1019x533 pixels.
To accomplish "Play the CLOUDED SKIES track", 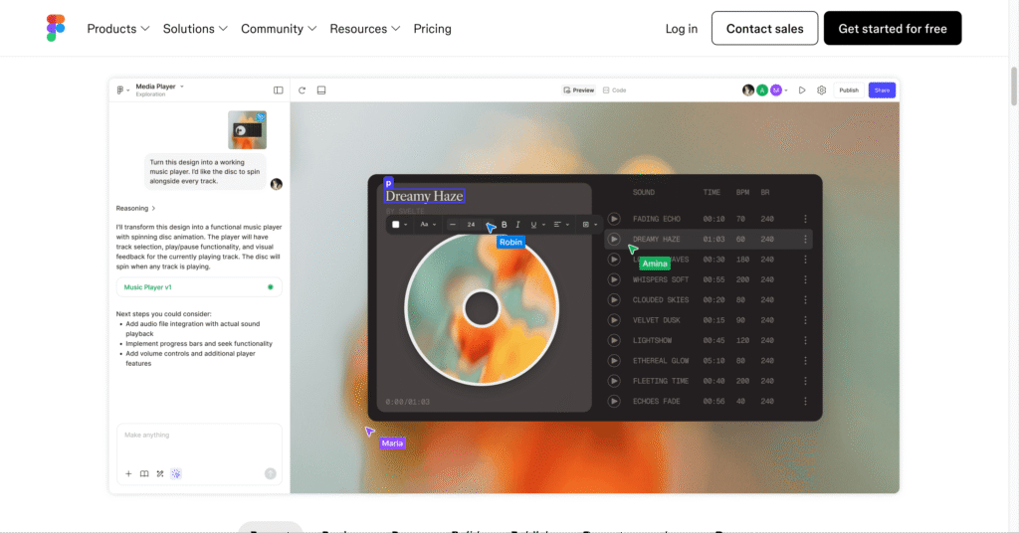I will (614, 300).
